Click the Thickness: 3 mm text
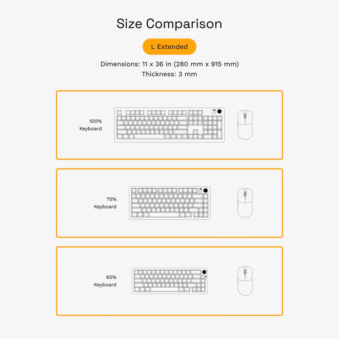 pos(169,74)
